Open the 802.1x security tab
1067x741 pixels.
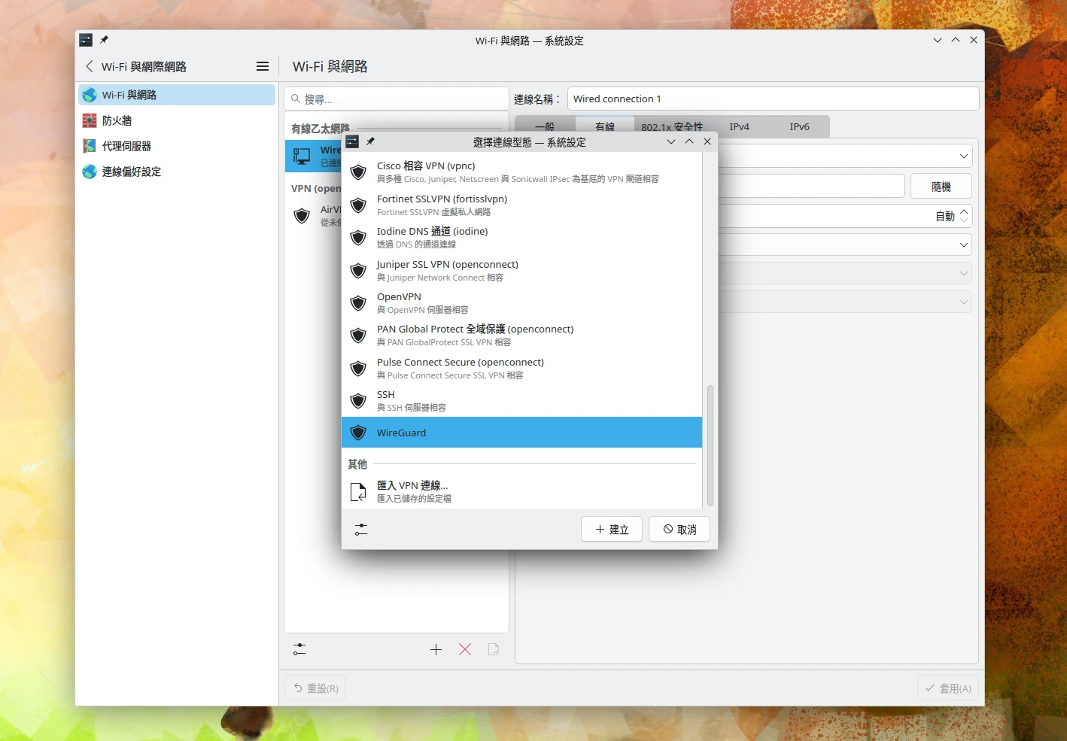click(x=673, y=126)
